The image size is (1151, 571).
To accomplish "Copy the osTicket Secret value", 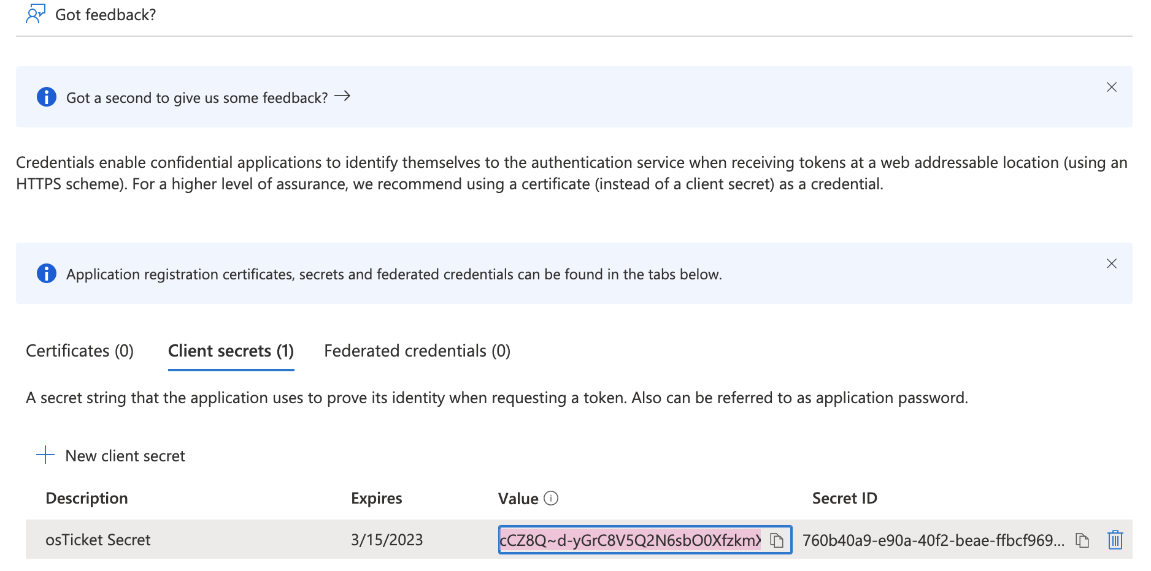I will pos(777,540).
